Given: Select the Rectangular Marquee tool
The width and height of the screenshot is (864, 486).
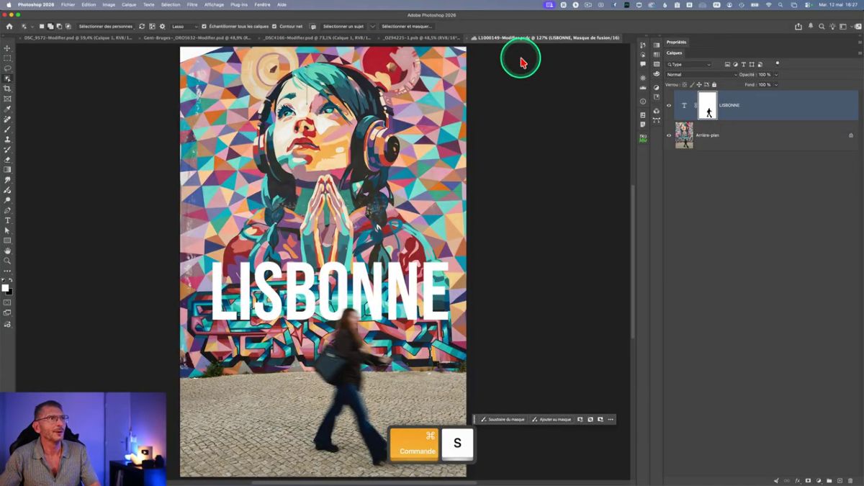Looking at the screenshot, I should point(7,58).
